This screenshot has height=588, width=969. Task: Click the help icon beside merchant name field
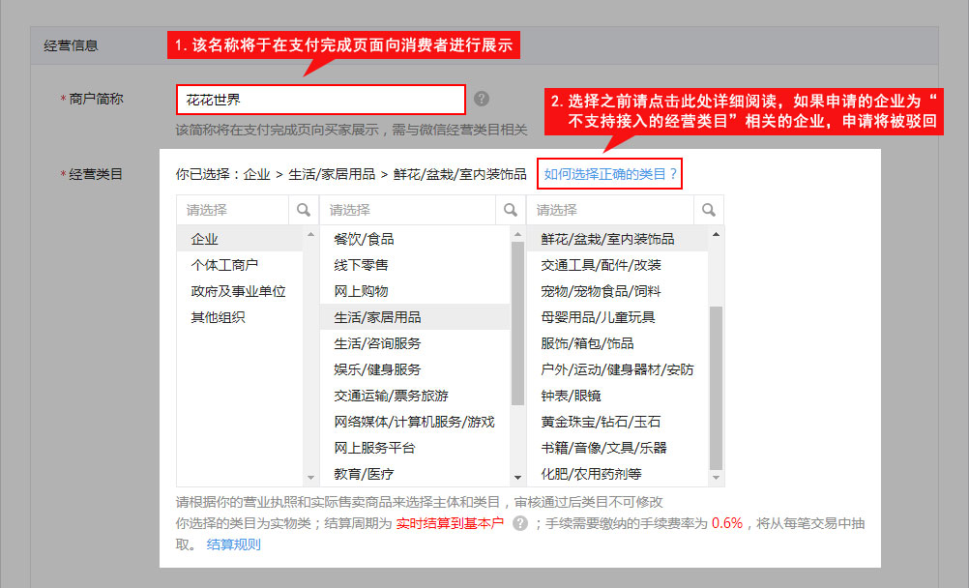(482, 99)
